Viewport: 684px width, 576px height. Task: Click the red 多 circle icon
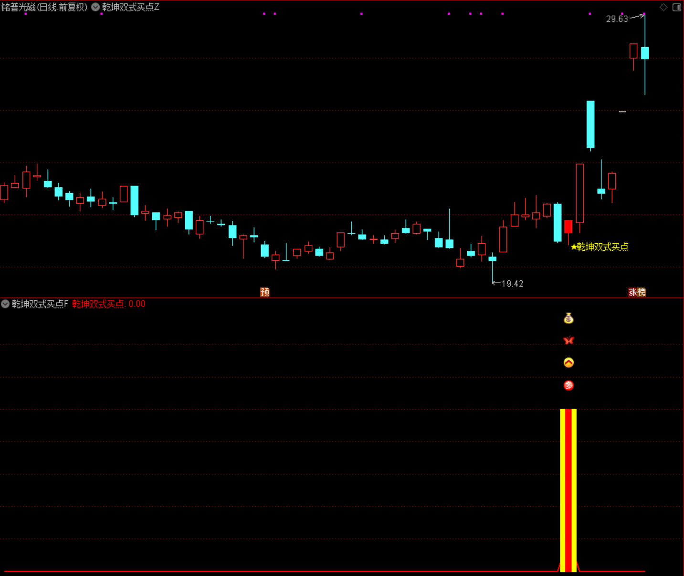(x=568, y=385)
